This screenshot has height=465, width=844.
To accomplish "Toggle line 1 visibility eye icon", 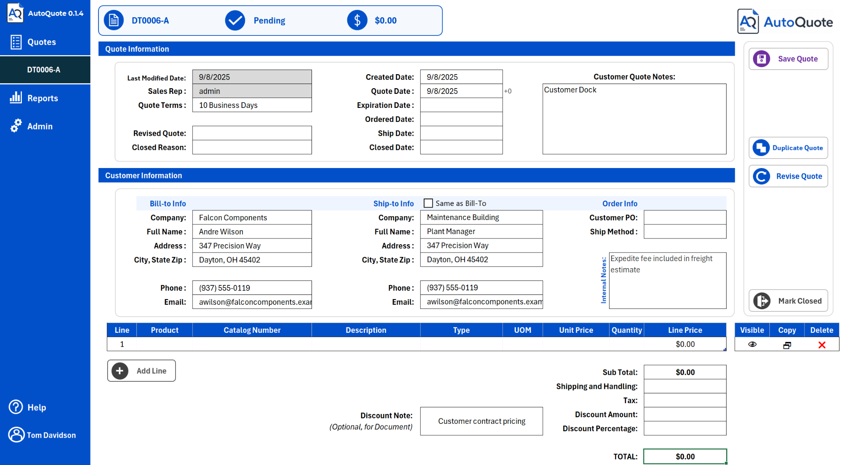I will tap(752, 344).
